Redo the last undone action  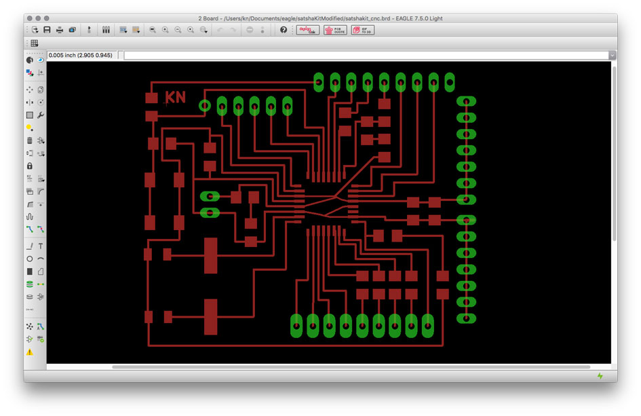click(x=233, y=30)
